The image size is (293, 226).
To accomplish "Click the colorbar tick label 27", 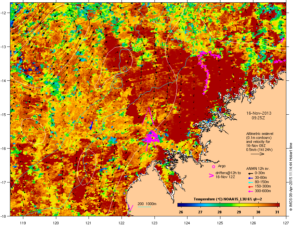I will tap(200, 212).
